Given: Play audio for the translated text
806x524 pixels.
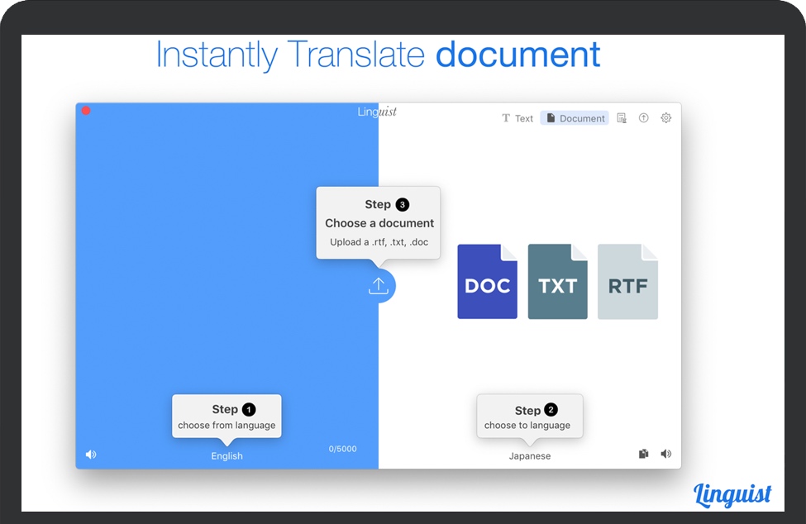Looking at the screenshot, I should pyautogui.click(x=666, y=454).
